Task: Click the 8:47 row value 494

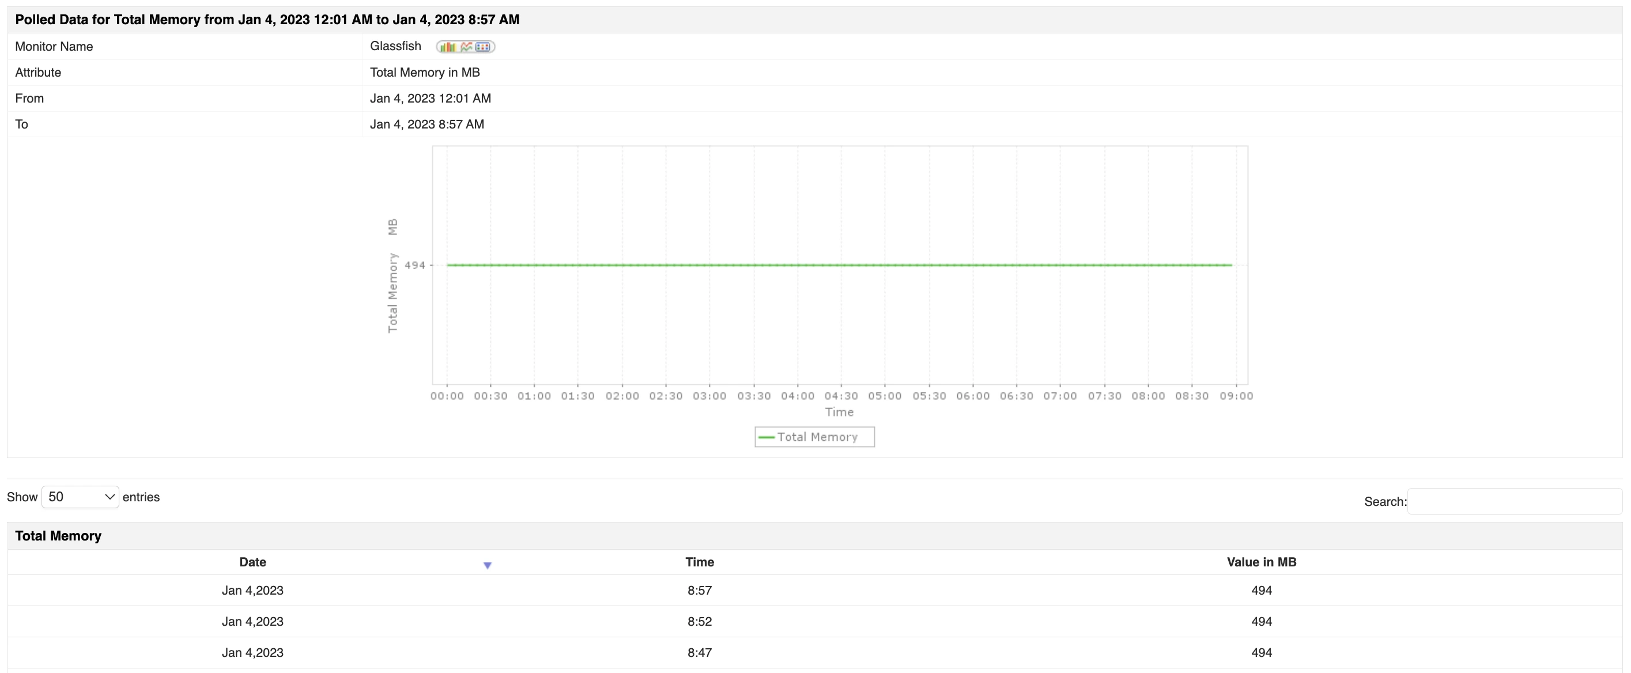Action: [x=1260, y=653]
